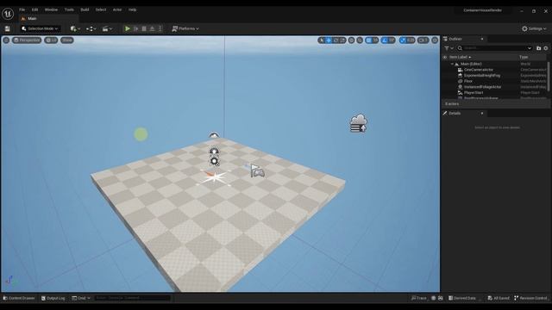Open the Content Drawer
This screenshot has height=310, width=552.
point(19,298)
